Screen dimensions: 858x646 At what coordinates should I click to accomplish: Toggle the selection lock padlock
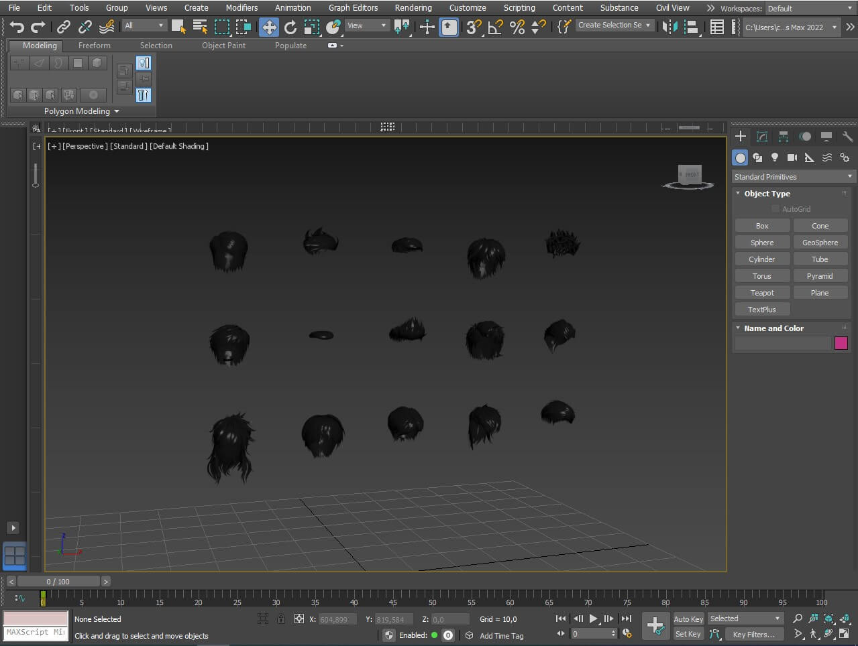[x=281, y=619]
